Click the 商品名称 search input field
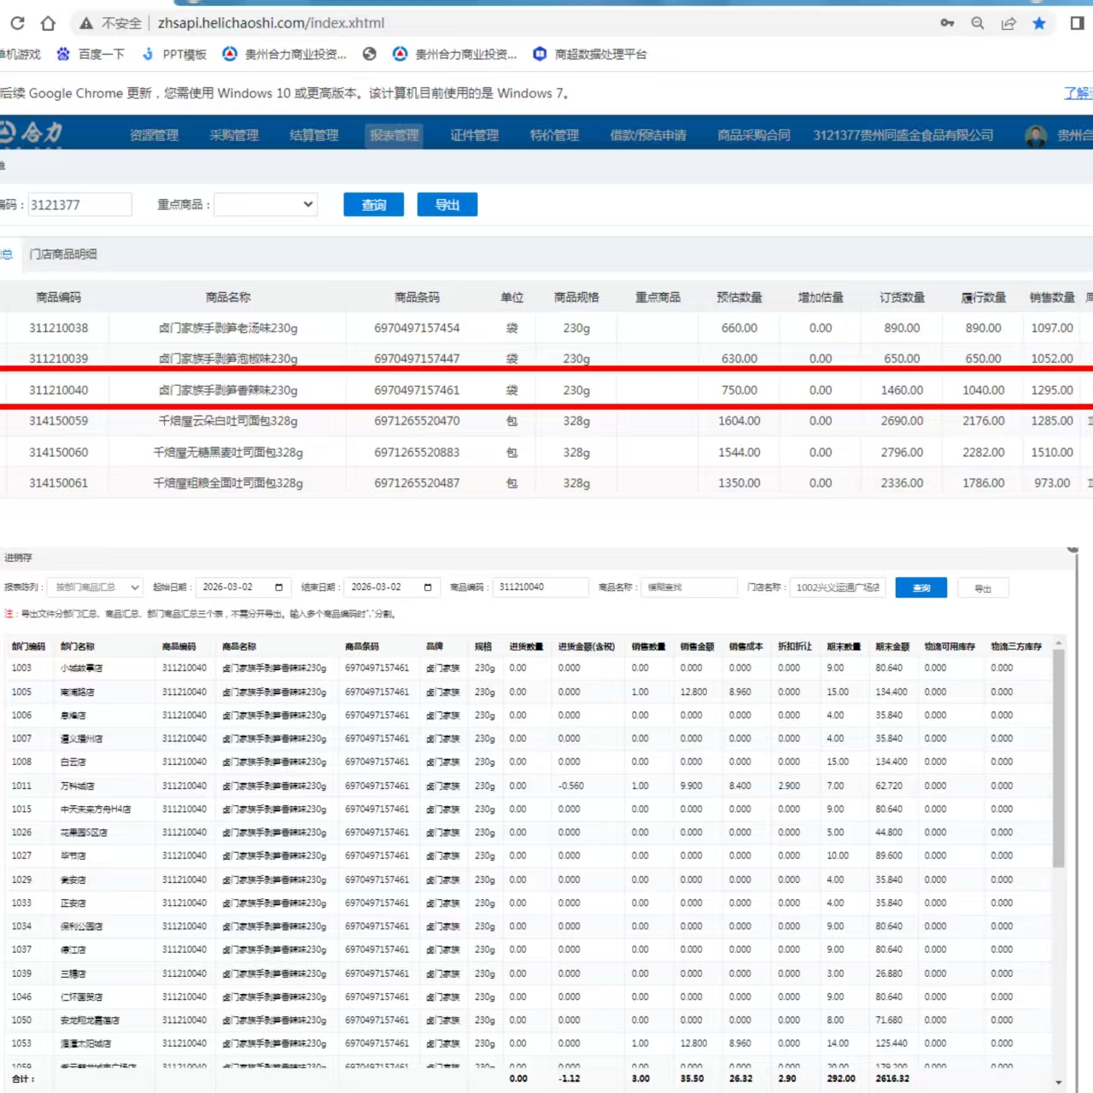 (688, 587)
